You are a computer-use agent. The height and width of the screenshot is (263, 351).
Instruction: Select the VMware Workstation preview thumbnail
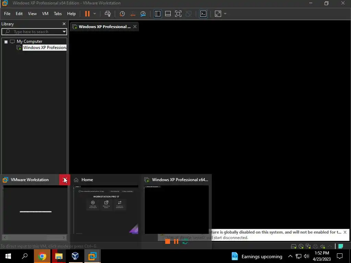coord(35,210)
